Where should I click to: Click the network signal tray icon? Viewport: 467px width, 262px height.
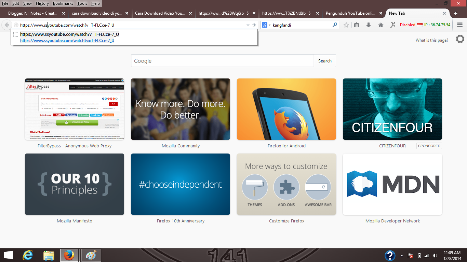pyautogui.click(x=426, y=256)
